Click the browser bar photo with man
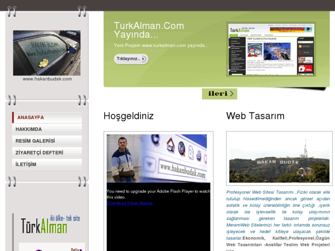Viewport: 335px width, 251px height. coord(157,158)
